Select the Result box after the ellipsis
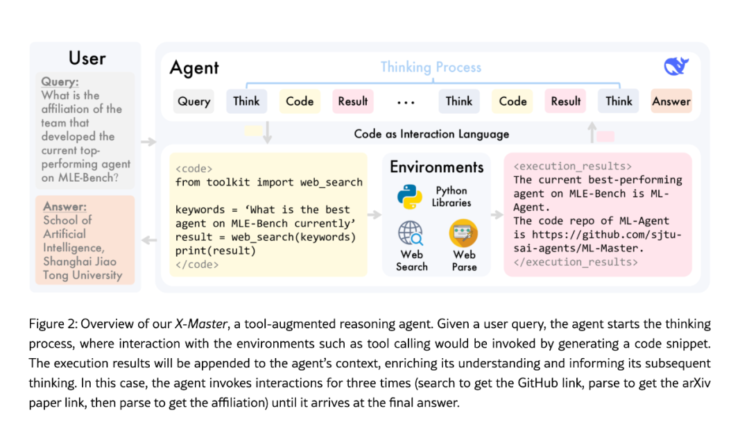Screen dimensions: 749x422 pyautogui.click(x=566, y=101)
